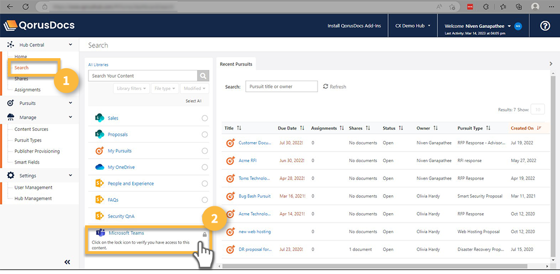This screenshot has height=274, width=560.
Task: Click the My Pursuits target icon
Action: click(99, 151)
